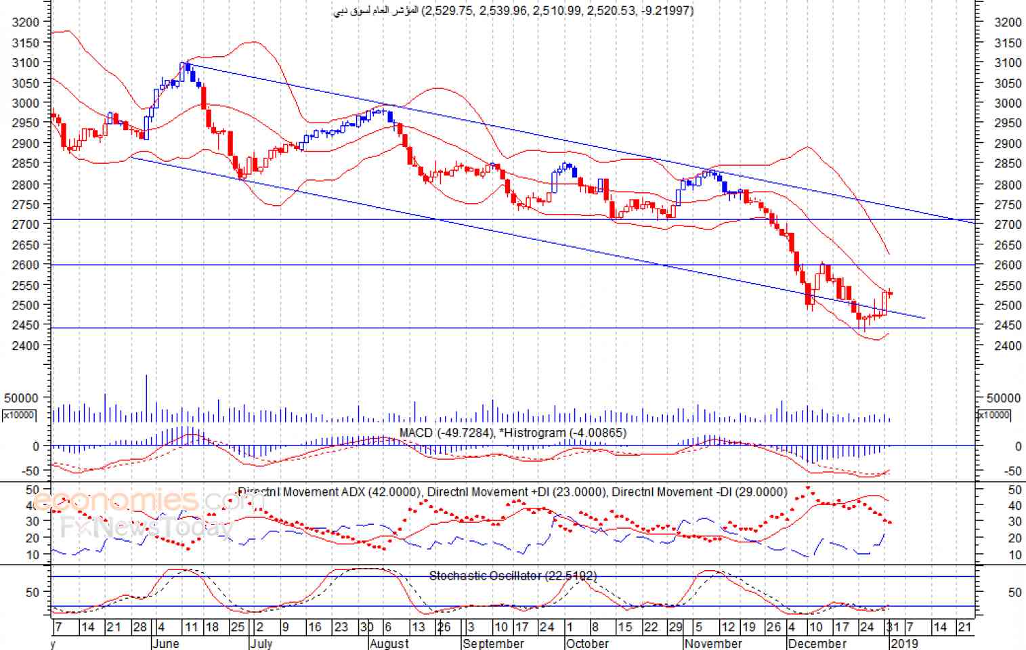Image resolution: width=1026 pixels, height=650 pixels.
Task: Select the November month marker on timeline
Action: (713, 643)
